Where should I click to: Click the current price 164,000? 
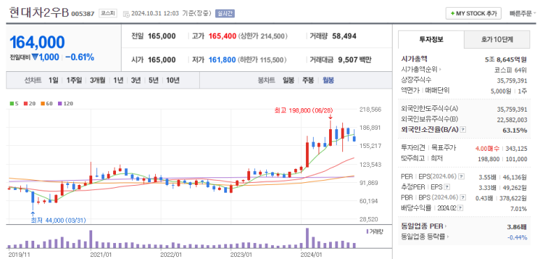(x=37, y=43)
